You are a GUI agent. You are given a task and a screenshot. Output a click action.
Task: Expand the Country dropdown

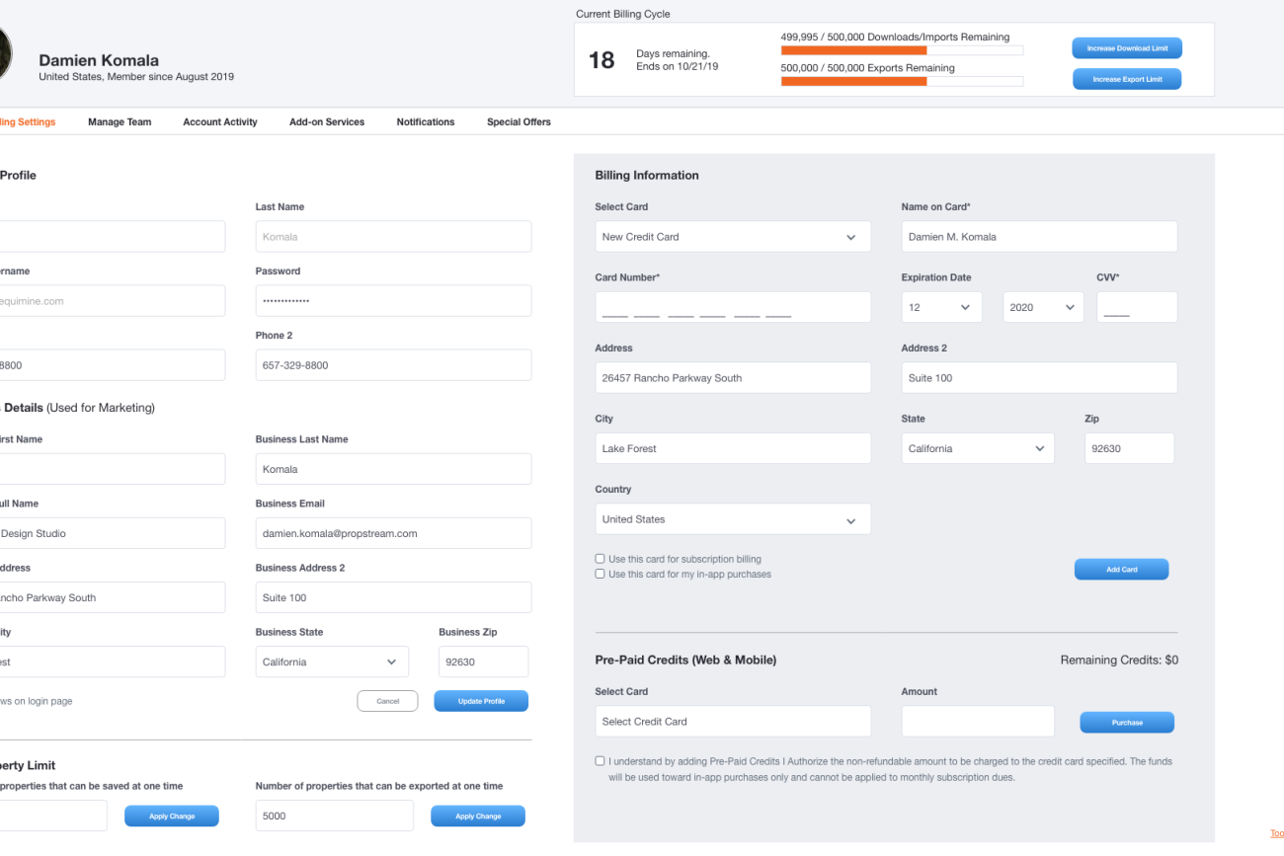(733, 519)
